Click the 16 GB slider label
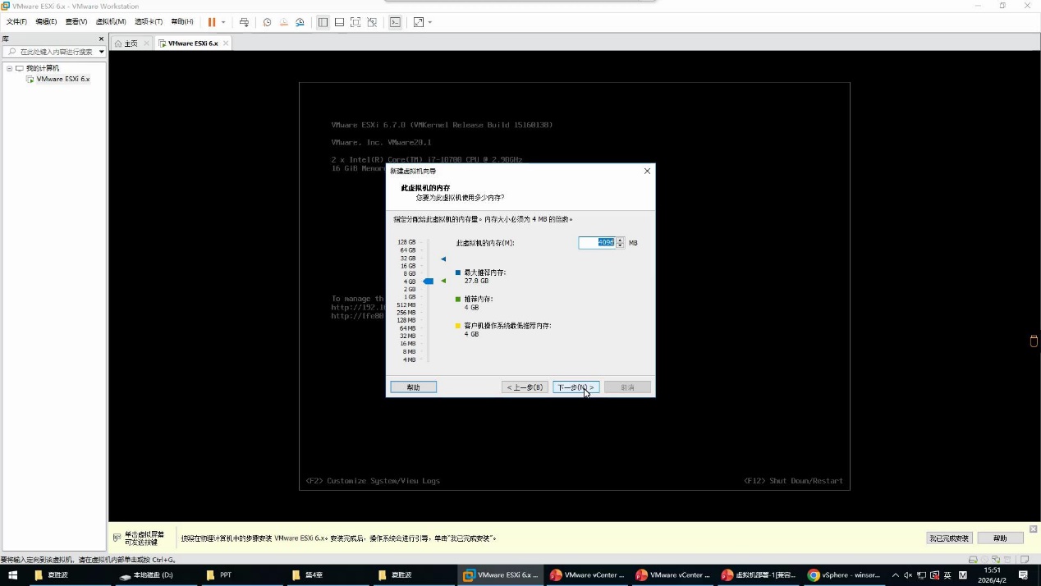Image resolution: width=1041 pixels, height=586 pixels. [408, 266]
